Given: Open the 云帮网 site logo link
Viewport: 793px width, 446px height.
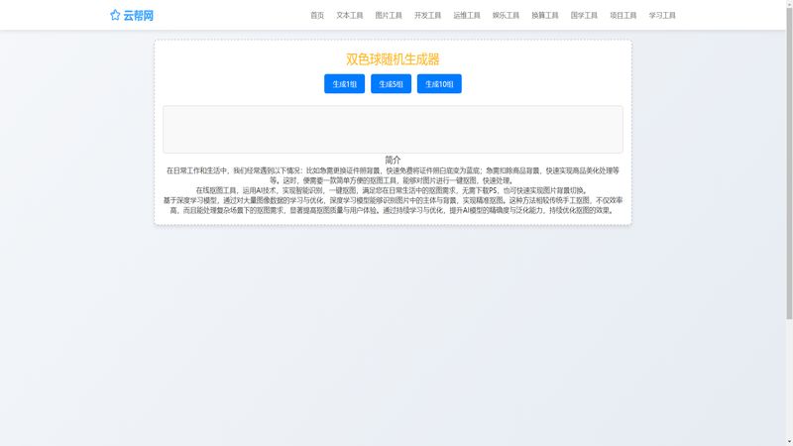Looking at the screenshot, I should [138, 15].
